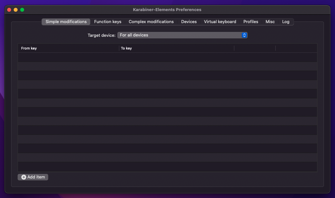Open the Virtual keyboard tab
335x198 pixels.
click(220, 22)
